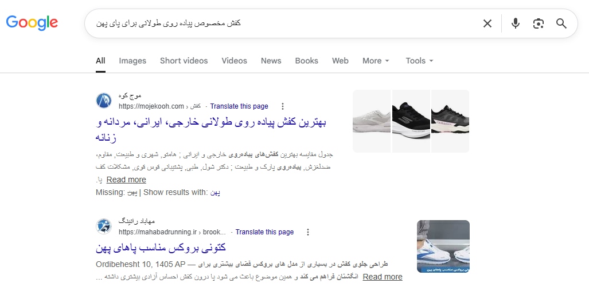This screenshot has width=589, height=299.
Task: Switch to the Images tab
Action: click(132, 61)
